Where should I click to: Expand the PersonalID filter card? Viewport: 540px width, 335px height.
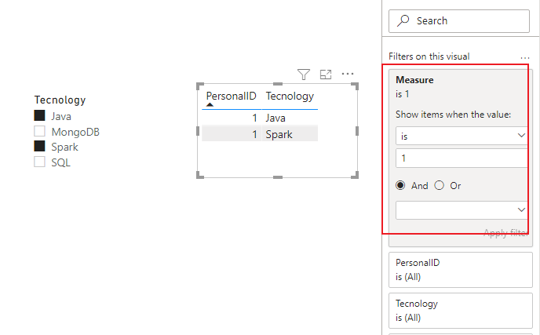461,270
